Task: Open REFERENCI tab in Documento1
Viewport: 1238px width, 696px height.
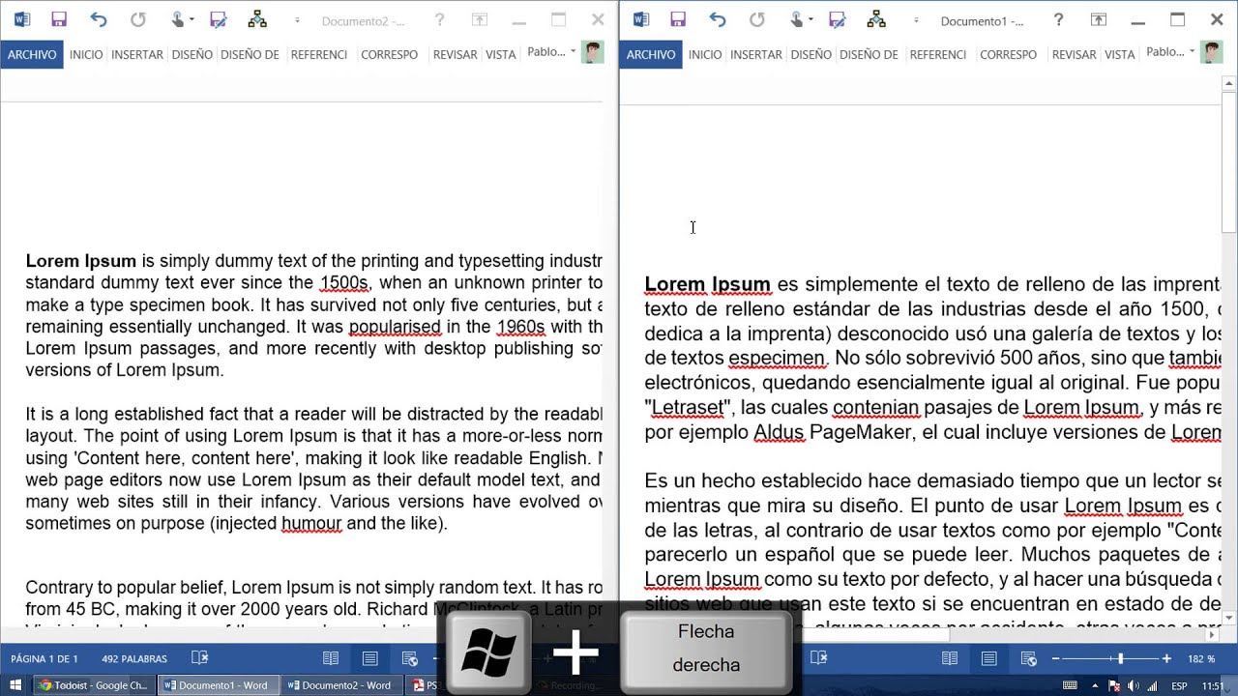Action: pos(937,54)
